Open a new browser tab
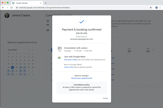Image resolution: width=163 pixels, height=108 pixels. (46, 3)
